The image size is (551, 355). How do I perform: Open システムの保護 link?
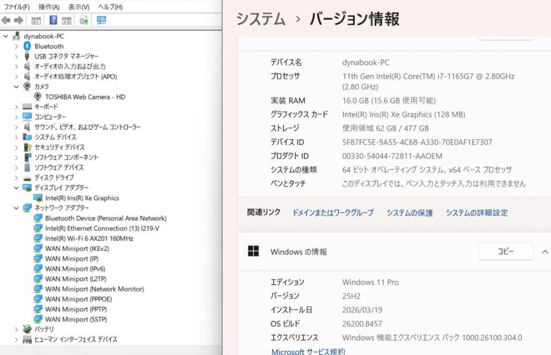coord(409,213)
